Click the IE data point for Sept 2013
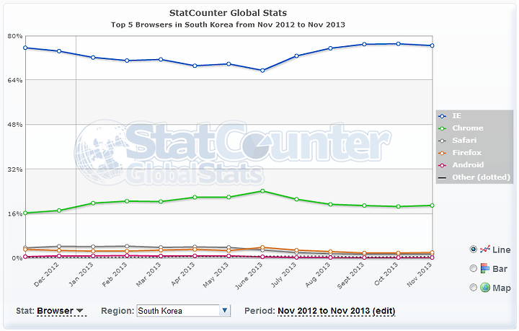Viewport: 519px width, 331px height. click(x=364, y=45)
